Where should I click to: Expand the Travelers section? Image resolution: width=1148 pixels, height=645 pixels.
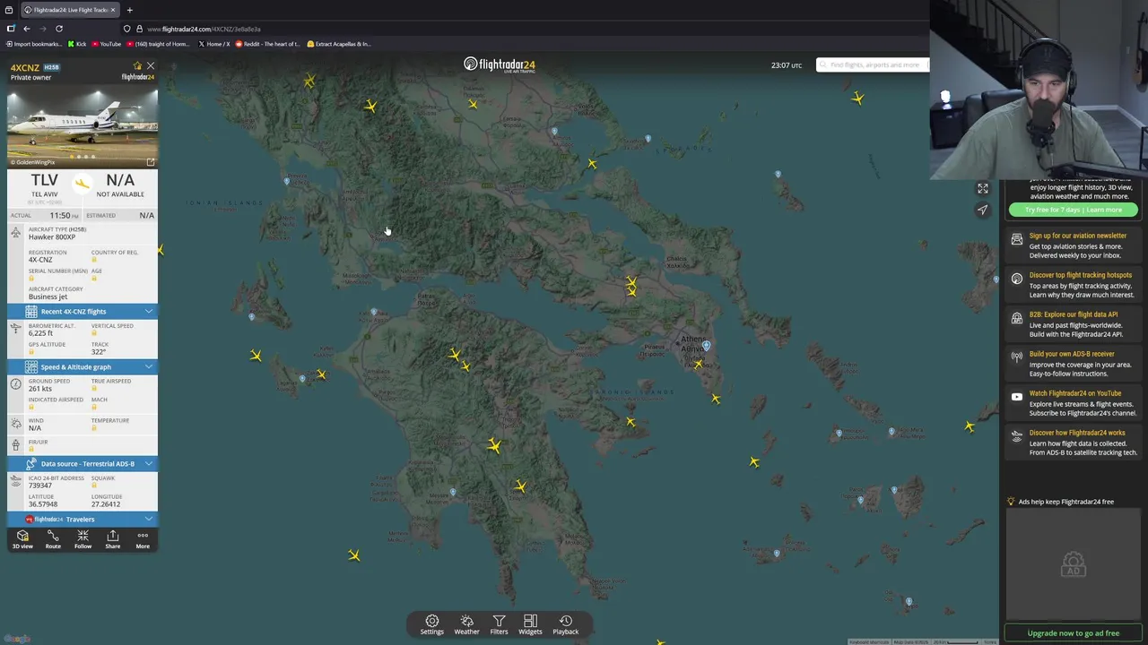click(83, 519)
